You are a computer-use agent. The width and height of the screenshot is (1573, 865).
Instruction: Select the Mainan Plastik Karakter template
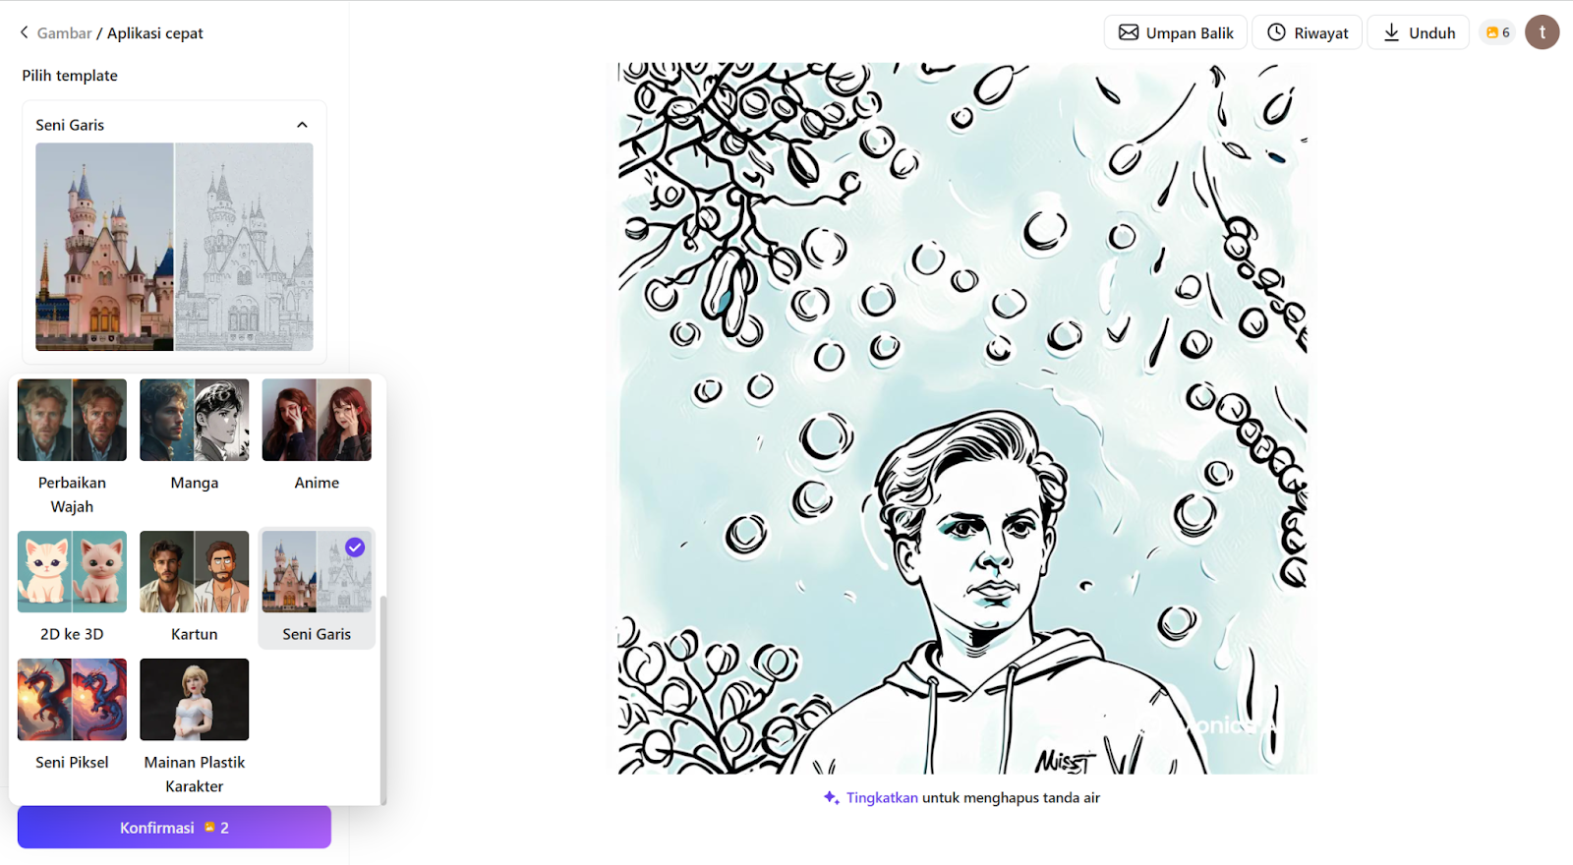(195, 727)
